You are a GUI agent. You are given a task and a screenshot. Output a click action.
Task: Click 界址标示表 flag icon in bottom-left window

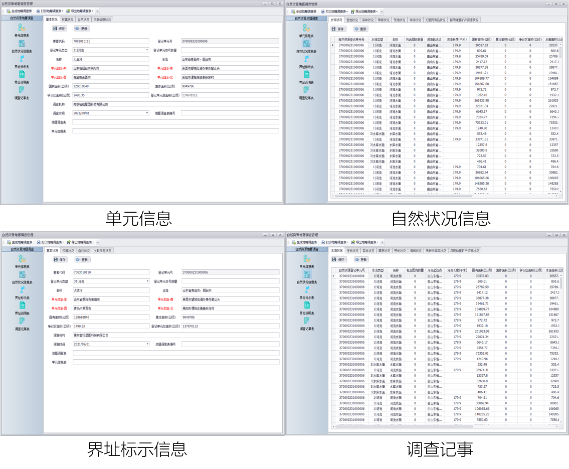[x=22, y=290]
